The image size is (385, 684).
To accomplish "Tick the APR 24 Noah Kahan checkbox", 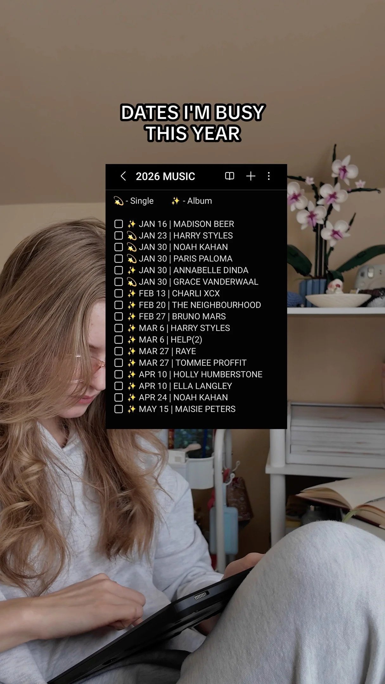I will pyautogui.click(x=119, y=397).
